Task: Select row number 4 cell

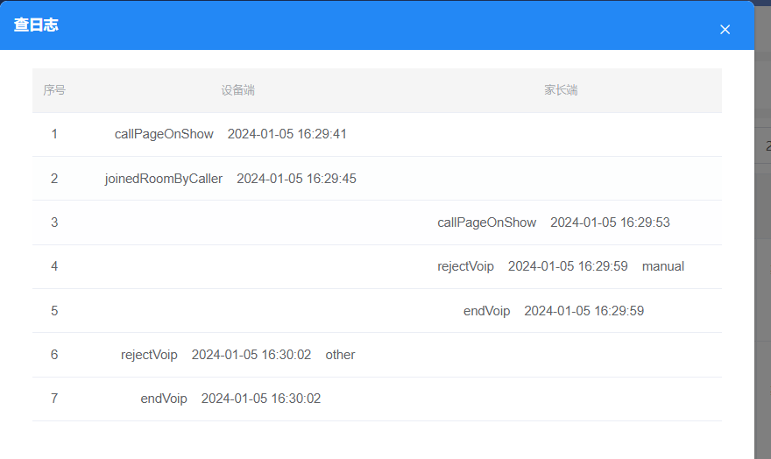Action: point(54,266)
